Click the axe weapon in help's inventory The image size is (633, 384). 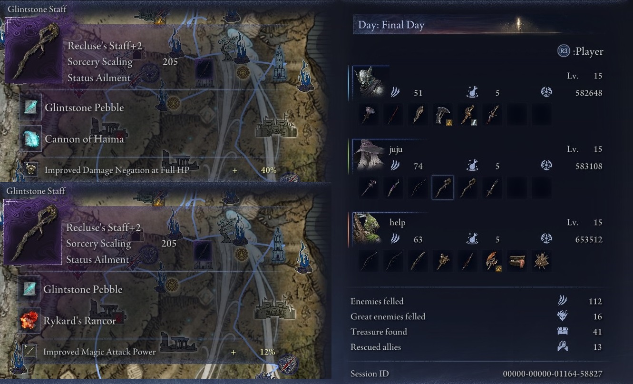pos(492,261)
